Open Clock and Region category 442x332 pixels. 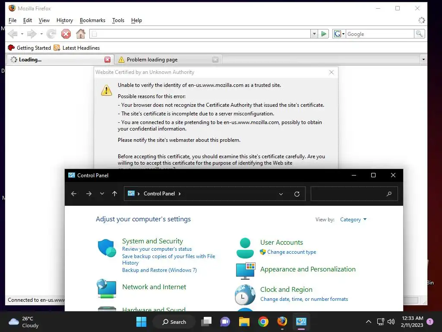pyautogui.click(x=286, y=290)
